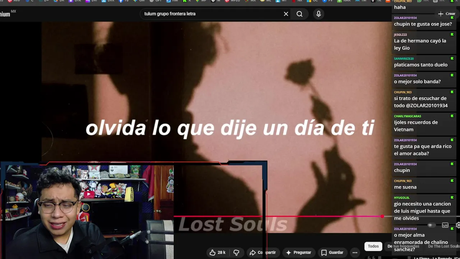This screenshot has height=259, width=460.
Task: Open the player settings gear
Action: tap(458, 225)
